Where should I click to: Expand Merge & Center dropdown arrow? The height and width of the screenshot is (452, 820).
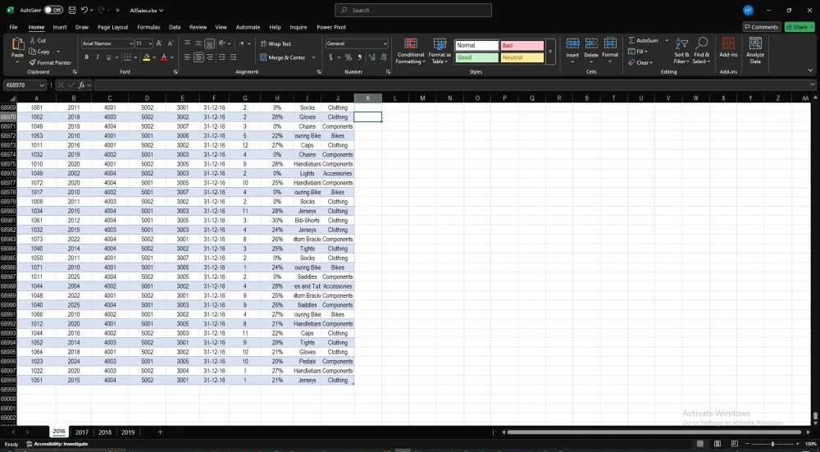pos(313,57)
